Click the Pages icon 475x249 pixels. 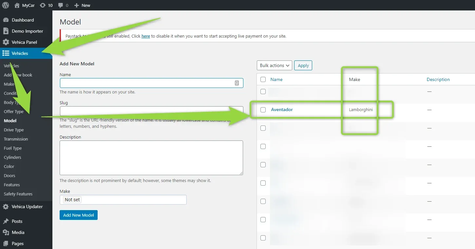pyautogui.click(x=6, y=243)
